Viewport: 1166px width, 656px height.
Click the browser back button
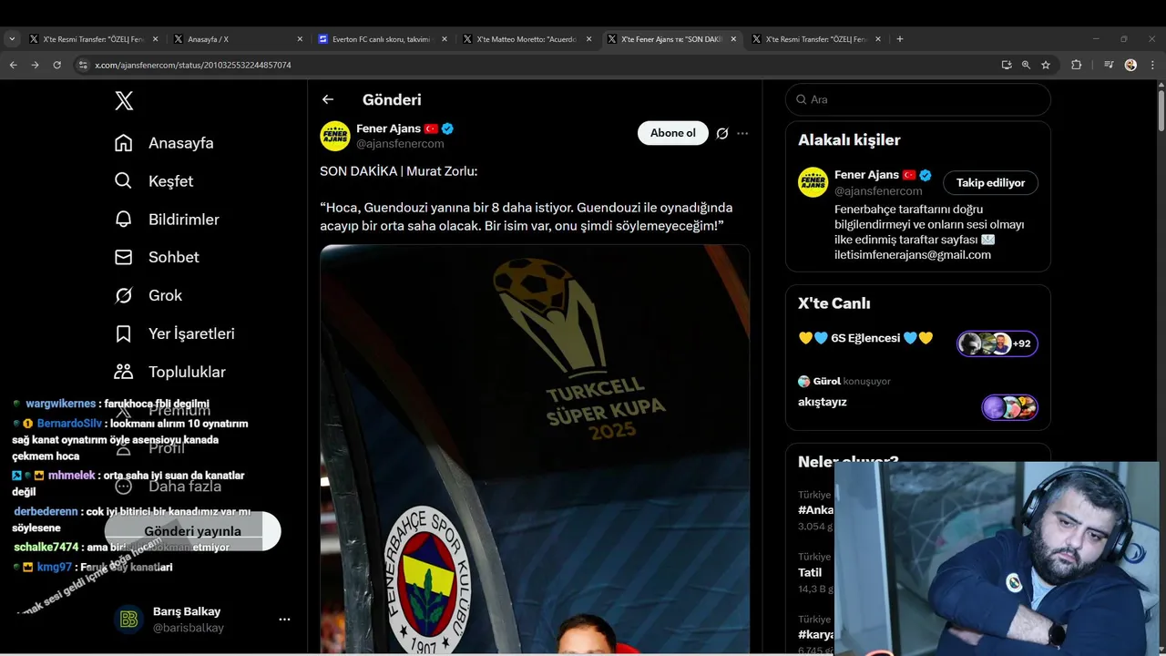13,65
